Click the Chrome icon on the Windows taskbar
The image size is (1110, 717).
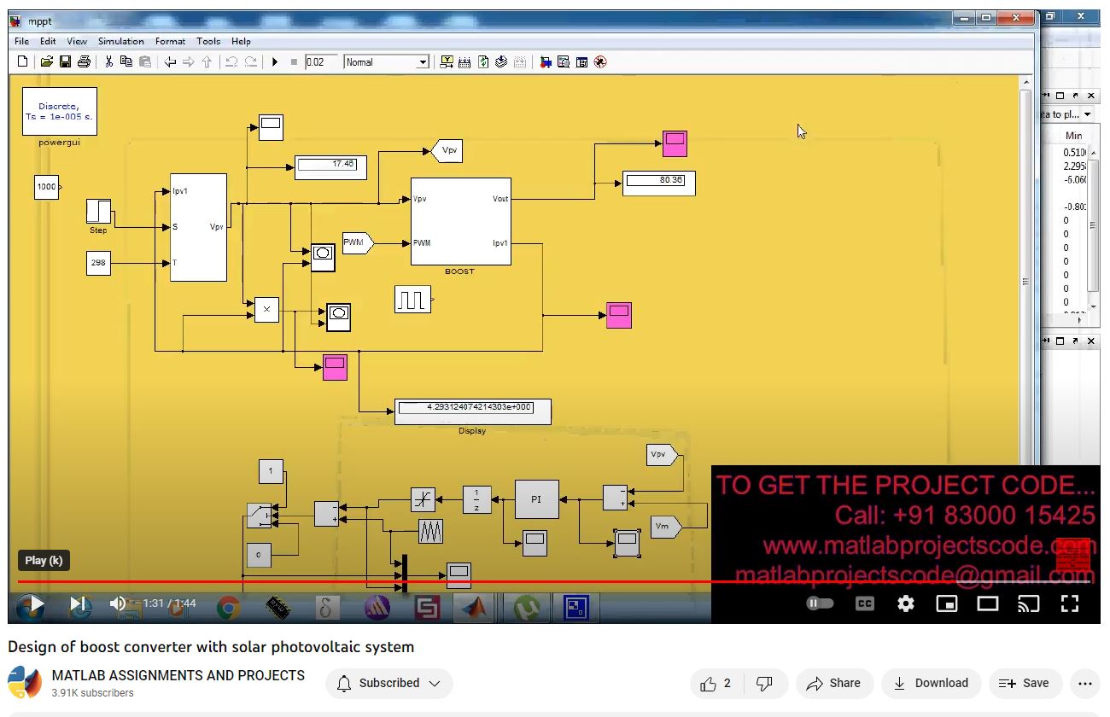tap(228, 608)
